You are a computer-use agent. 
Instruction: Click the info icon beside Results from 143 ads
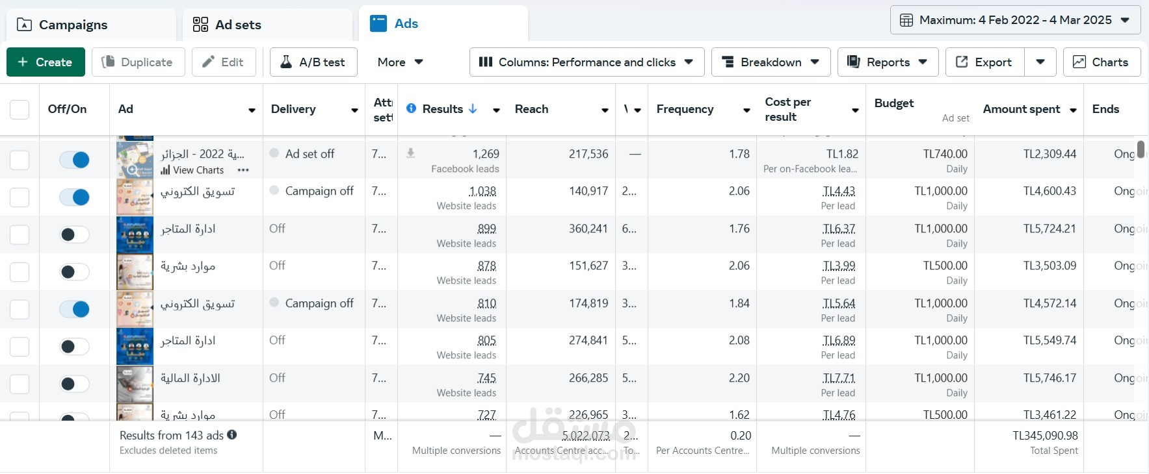232,435
